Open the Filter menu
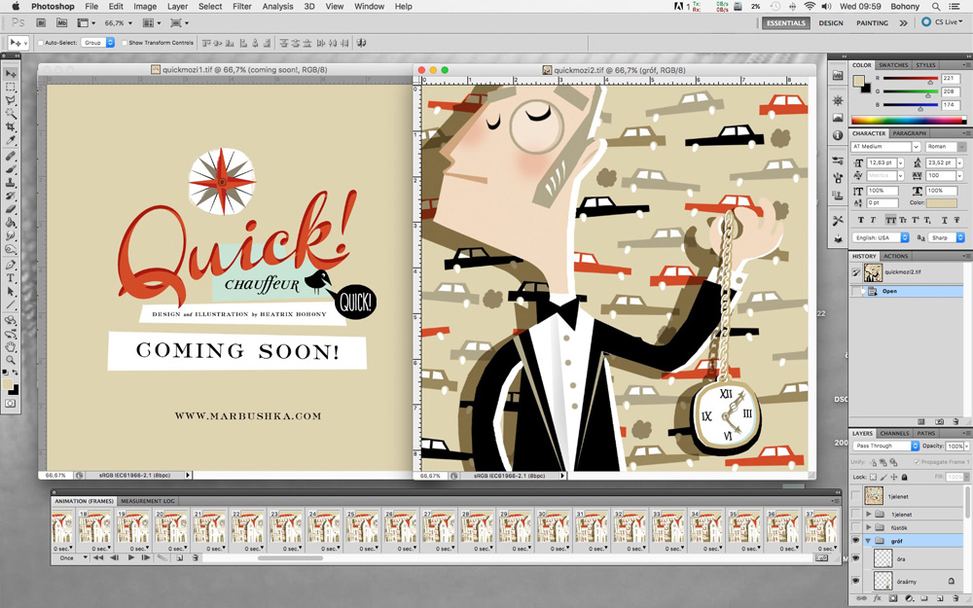The height and width of the screenshot is (608, 973). coord(242,6)
